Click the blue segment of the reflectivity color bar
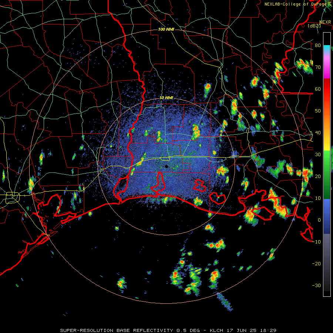 [327, 216]
